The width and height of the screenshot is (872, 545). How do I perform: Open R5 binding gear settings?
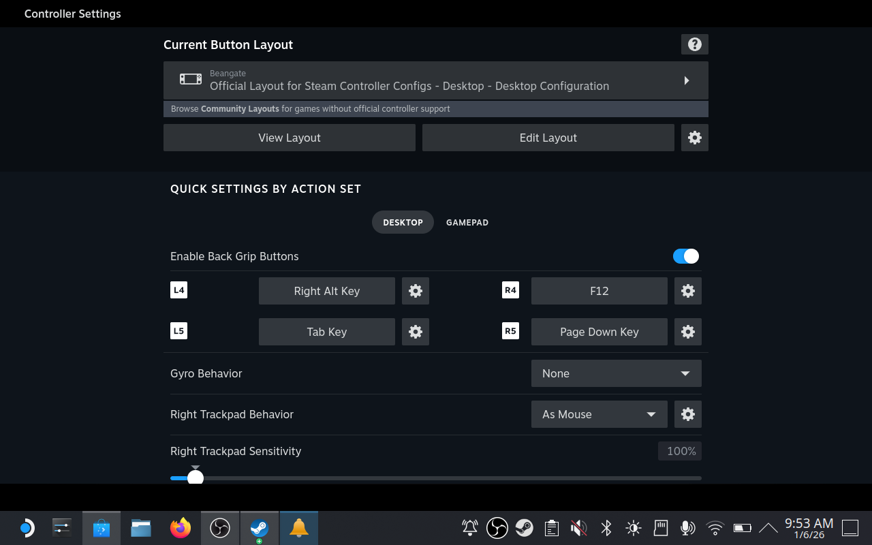[x=688, y=332]
